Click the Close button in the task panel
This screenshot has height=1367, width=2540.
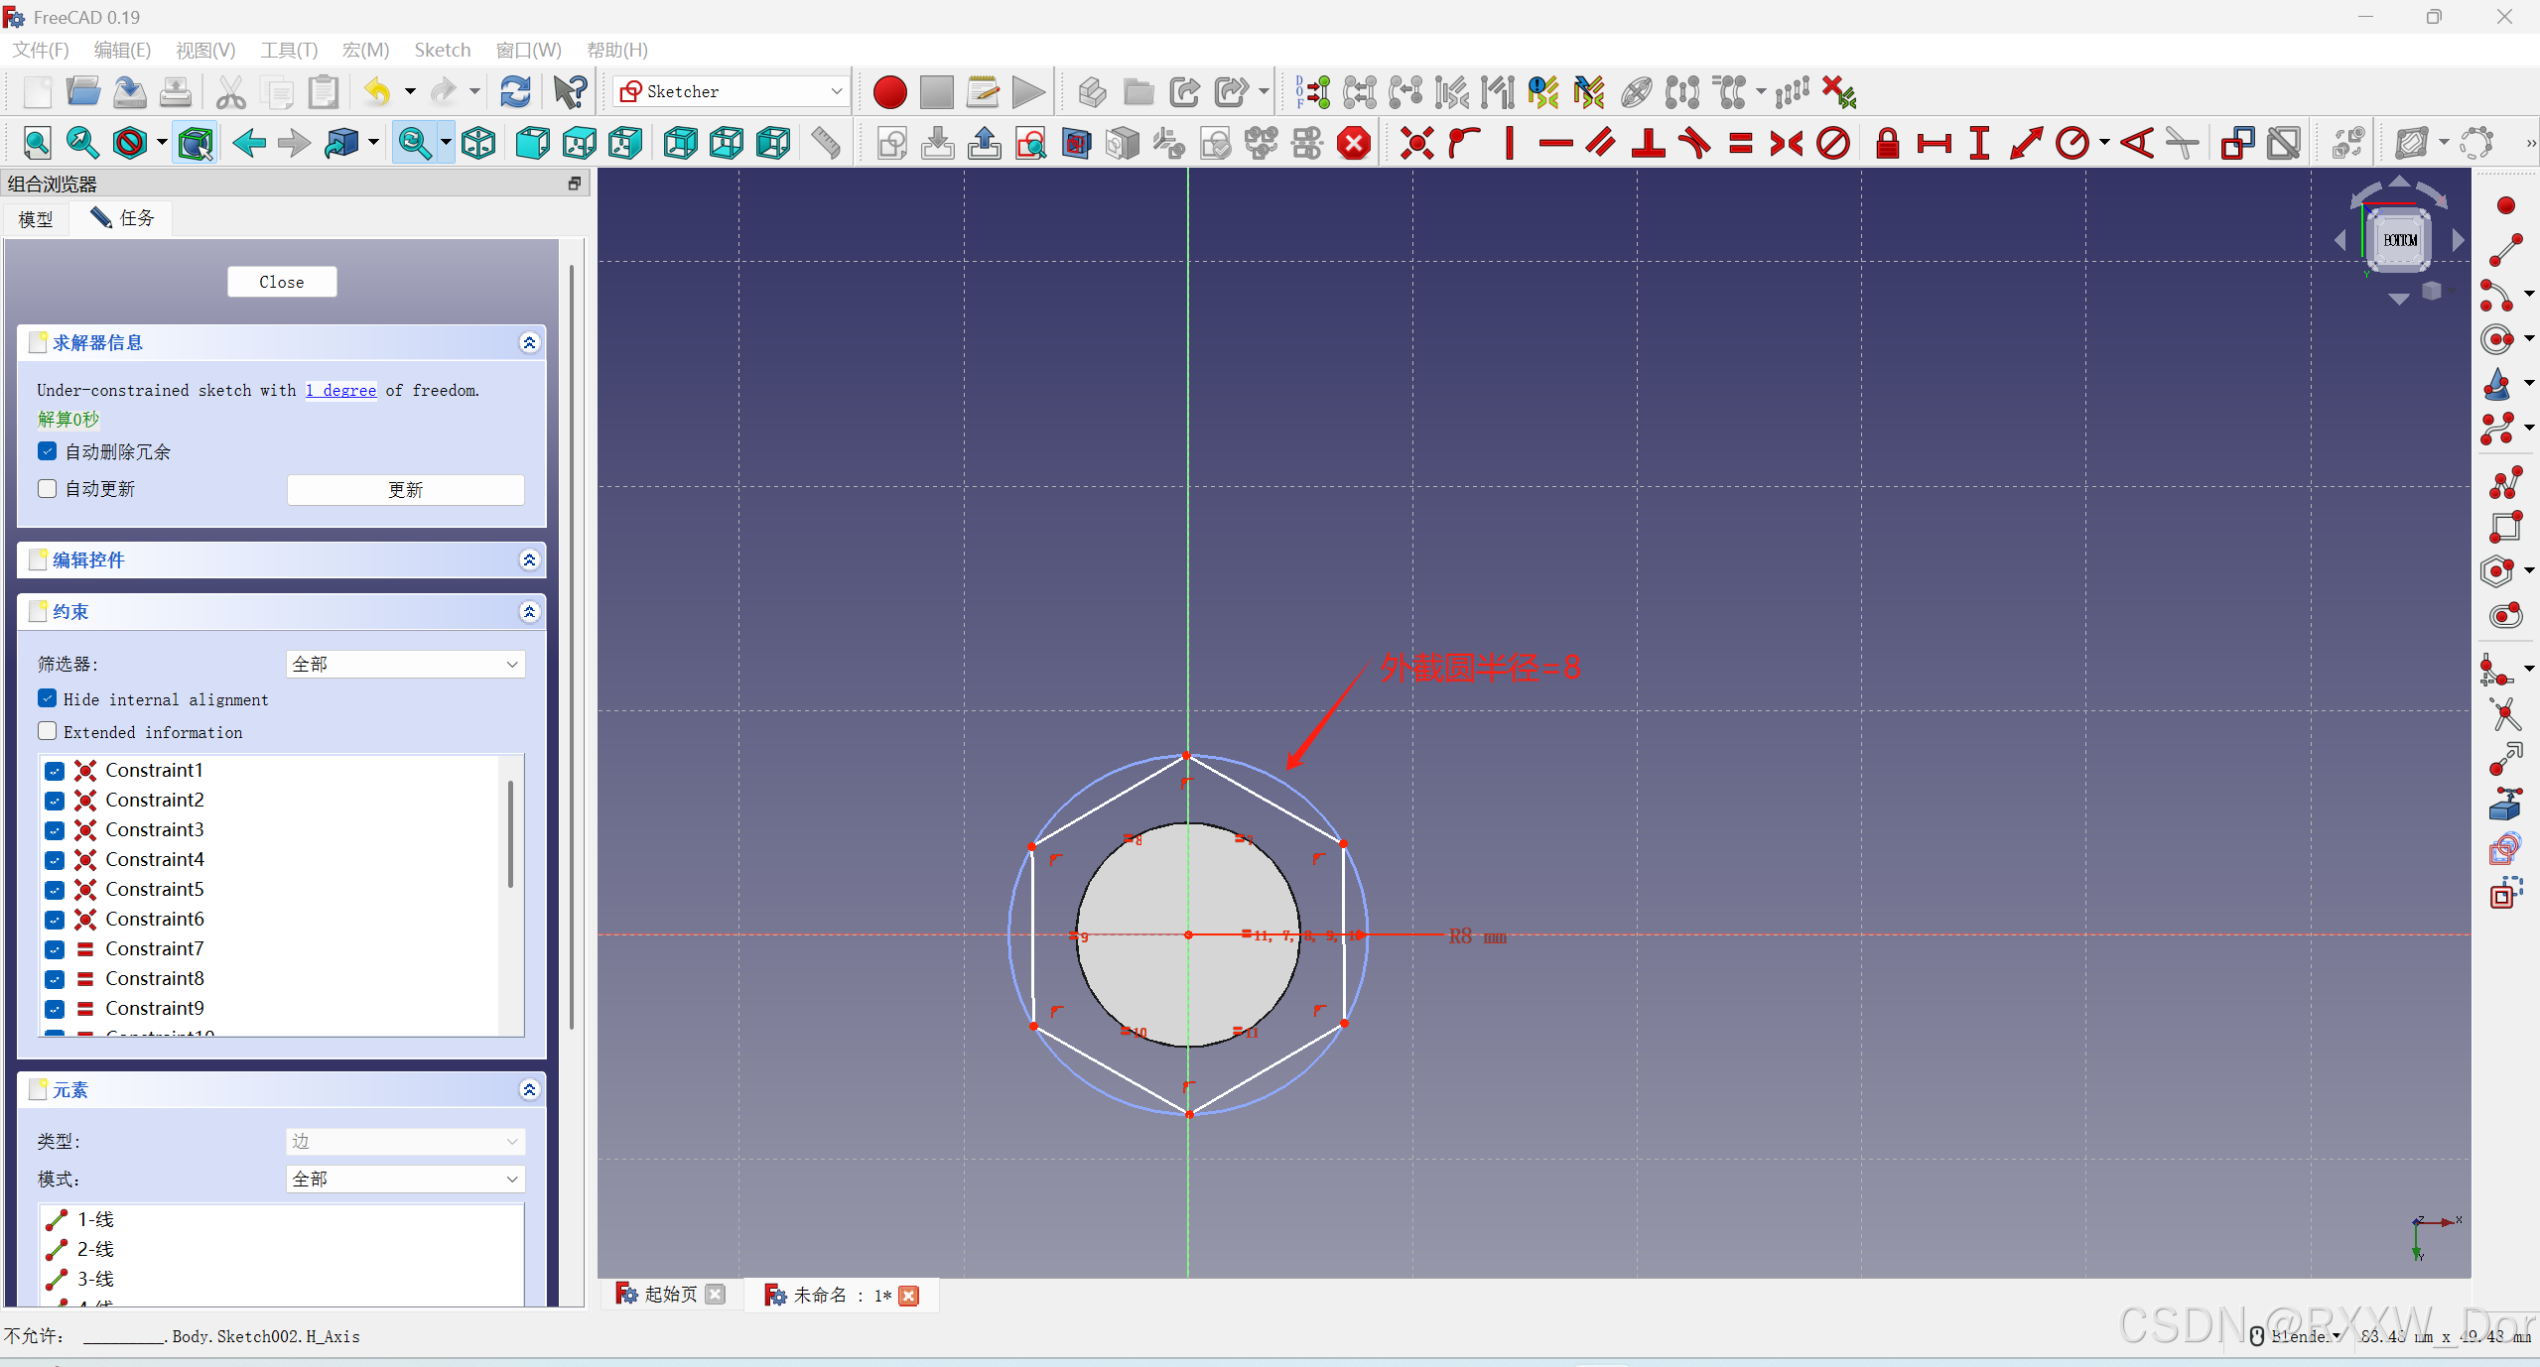pos(281,281)
